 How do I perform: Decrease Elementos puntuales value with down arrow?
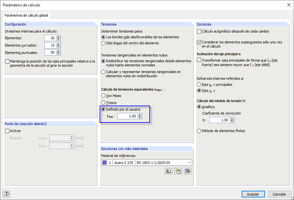pos(58,54)
